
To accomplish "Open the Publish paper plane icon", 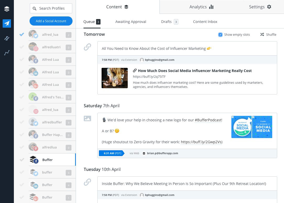I will click(x=7, y=23).
